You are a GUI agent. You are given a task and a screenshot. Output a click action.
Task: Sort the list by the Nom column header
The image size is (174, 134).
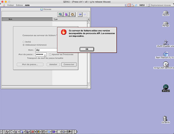pos(27,19)
